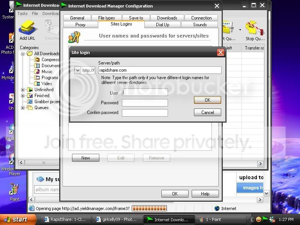Click the Help button

point(205,193)
